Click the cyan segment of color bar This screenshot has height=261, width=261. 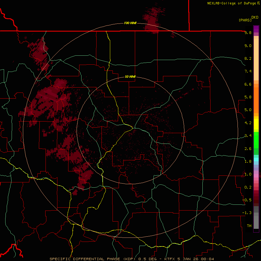pos(256,159)
